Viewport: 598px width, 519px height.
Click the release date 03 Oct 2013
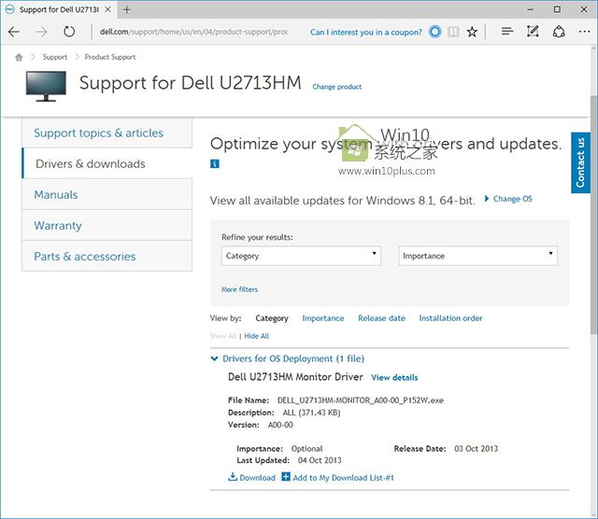[x=476, y=448]
